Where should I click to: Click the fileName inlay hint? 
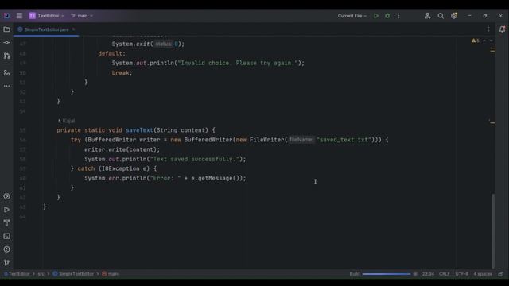(301, 140)
